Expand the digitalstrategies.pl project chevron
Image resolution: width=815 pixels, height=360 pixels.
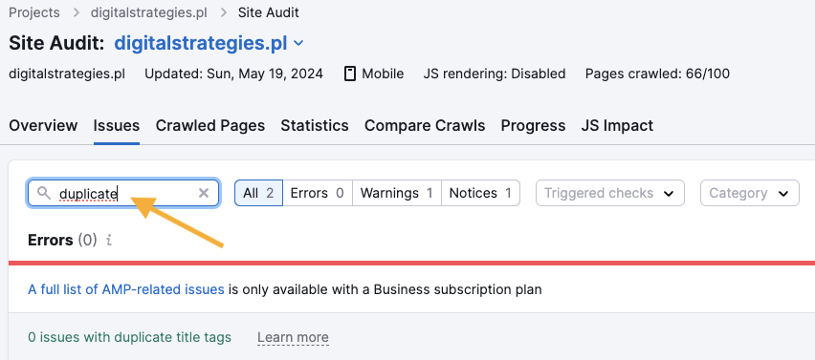(x=298, y=44)
